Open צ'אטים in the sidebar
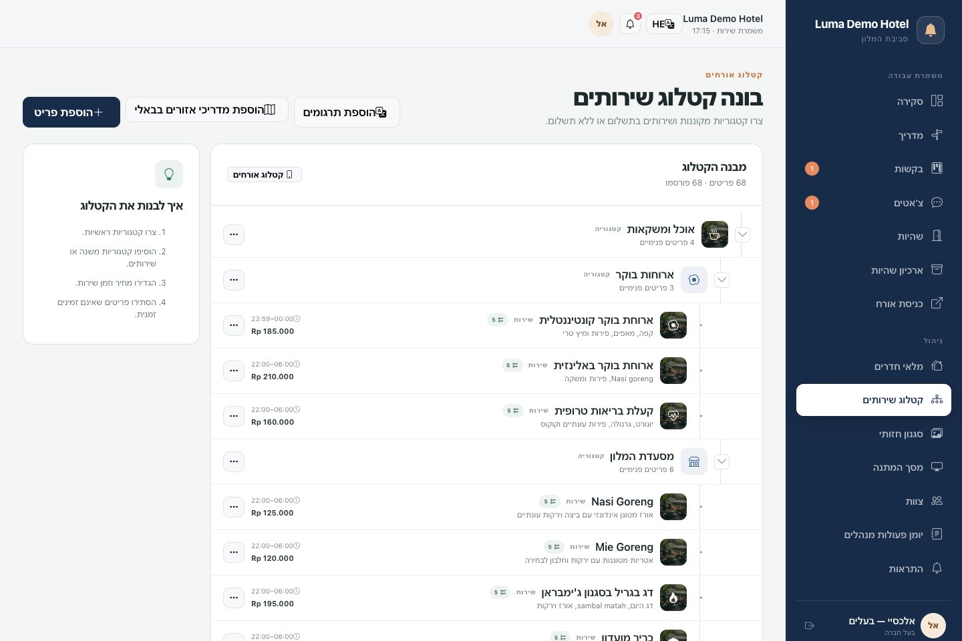 [x=874, y=202]
